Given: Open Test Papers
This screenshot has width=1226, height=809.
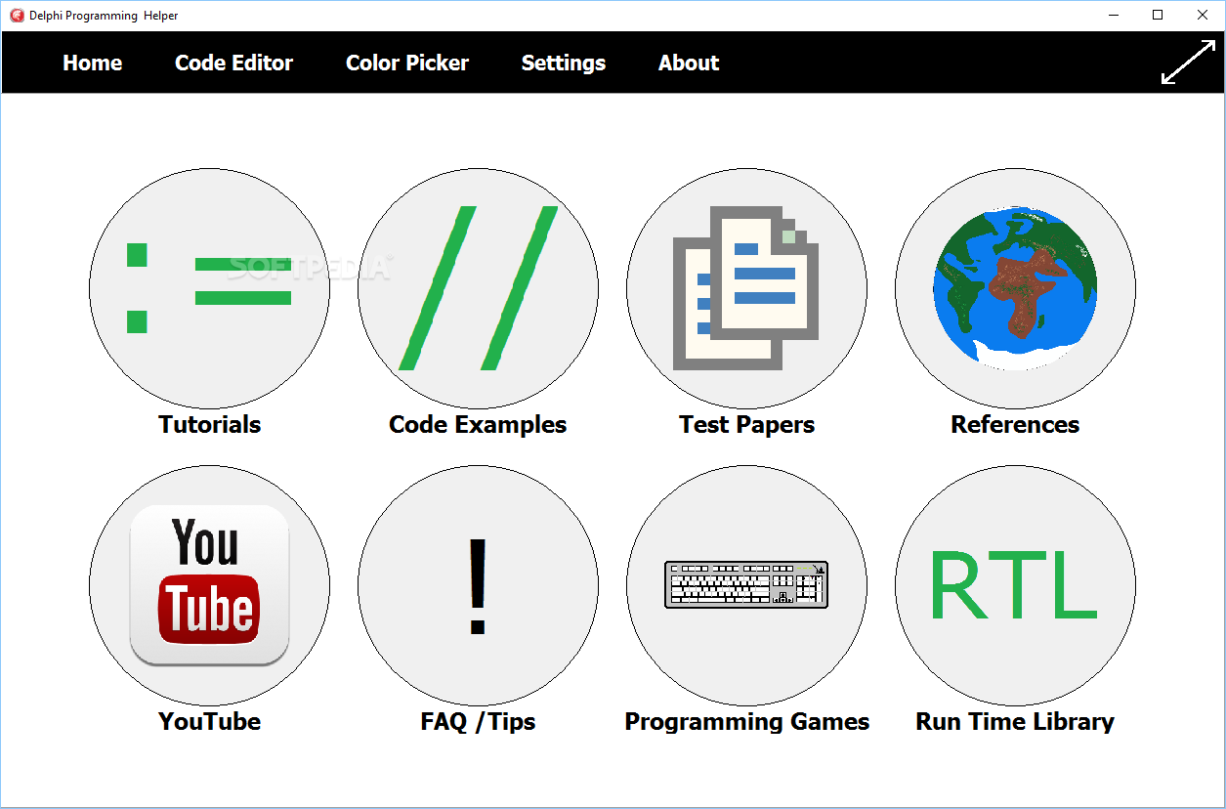Looking at the screenshot, I should click(x=746, y=287).
